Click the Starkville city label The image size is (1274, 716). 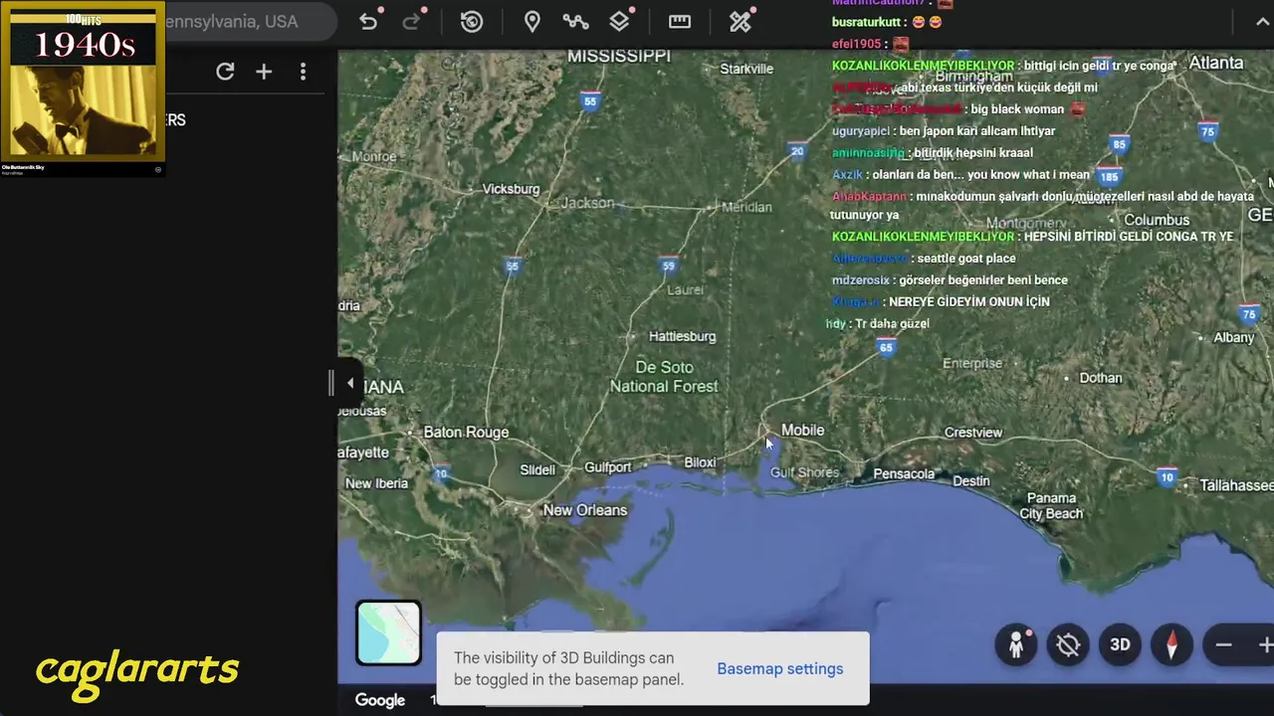pos(746,69)
